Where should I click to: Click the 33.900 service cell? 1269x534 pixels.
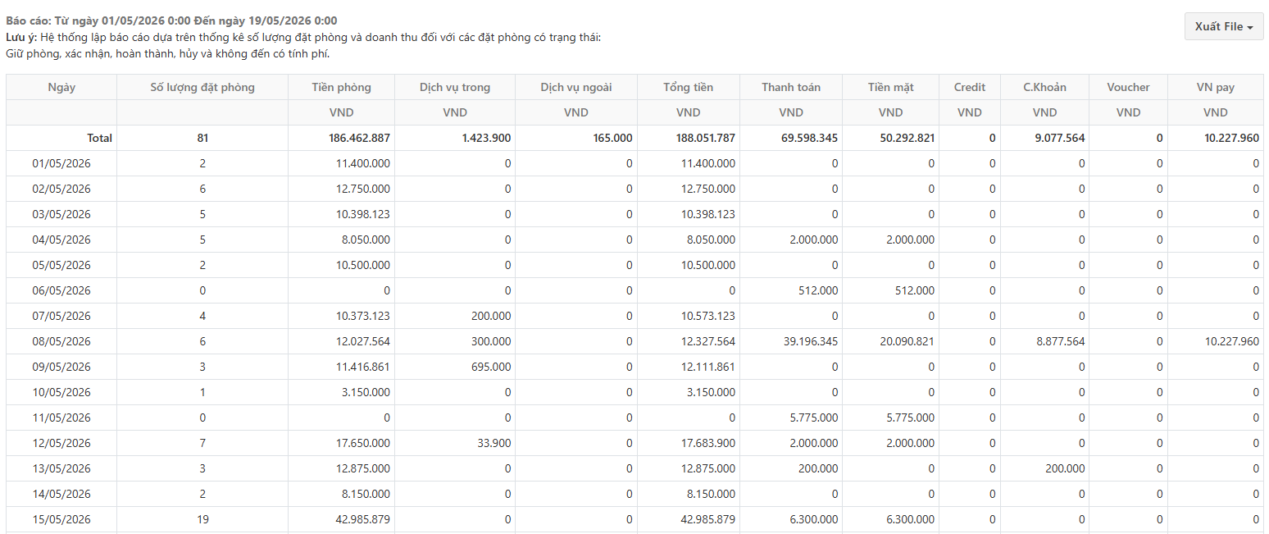point(455,443)
